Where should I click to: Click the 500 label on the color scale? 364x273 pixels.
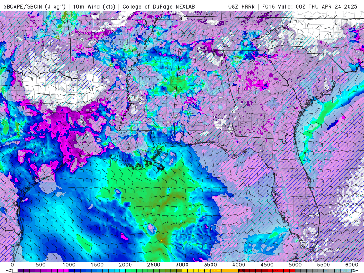coord(40,265)
